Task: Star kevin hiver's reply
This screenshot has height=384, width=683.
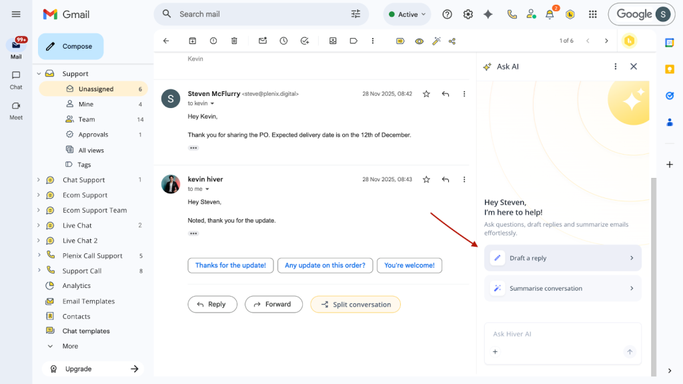Action: coord(426,179)
